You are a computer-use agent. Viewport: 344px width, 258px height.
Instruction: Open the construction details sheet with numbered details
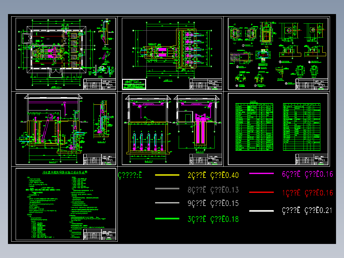[x=278, y=54]
